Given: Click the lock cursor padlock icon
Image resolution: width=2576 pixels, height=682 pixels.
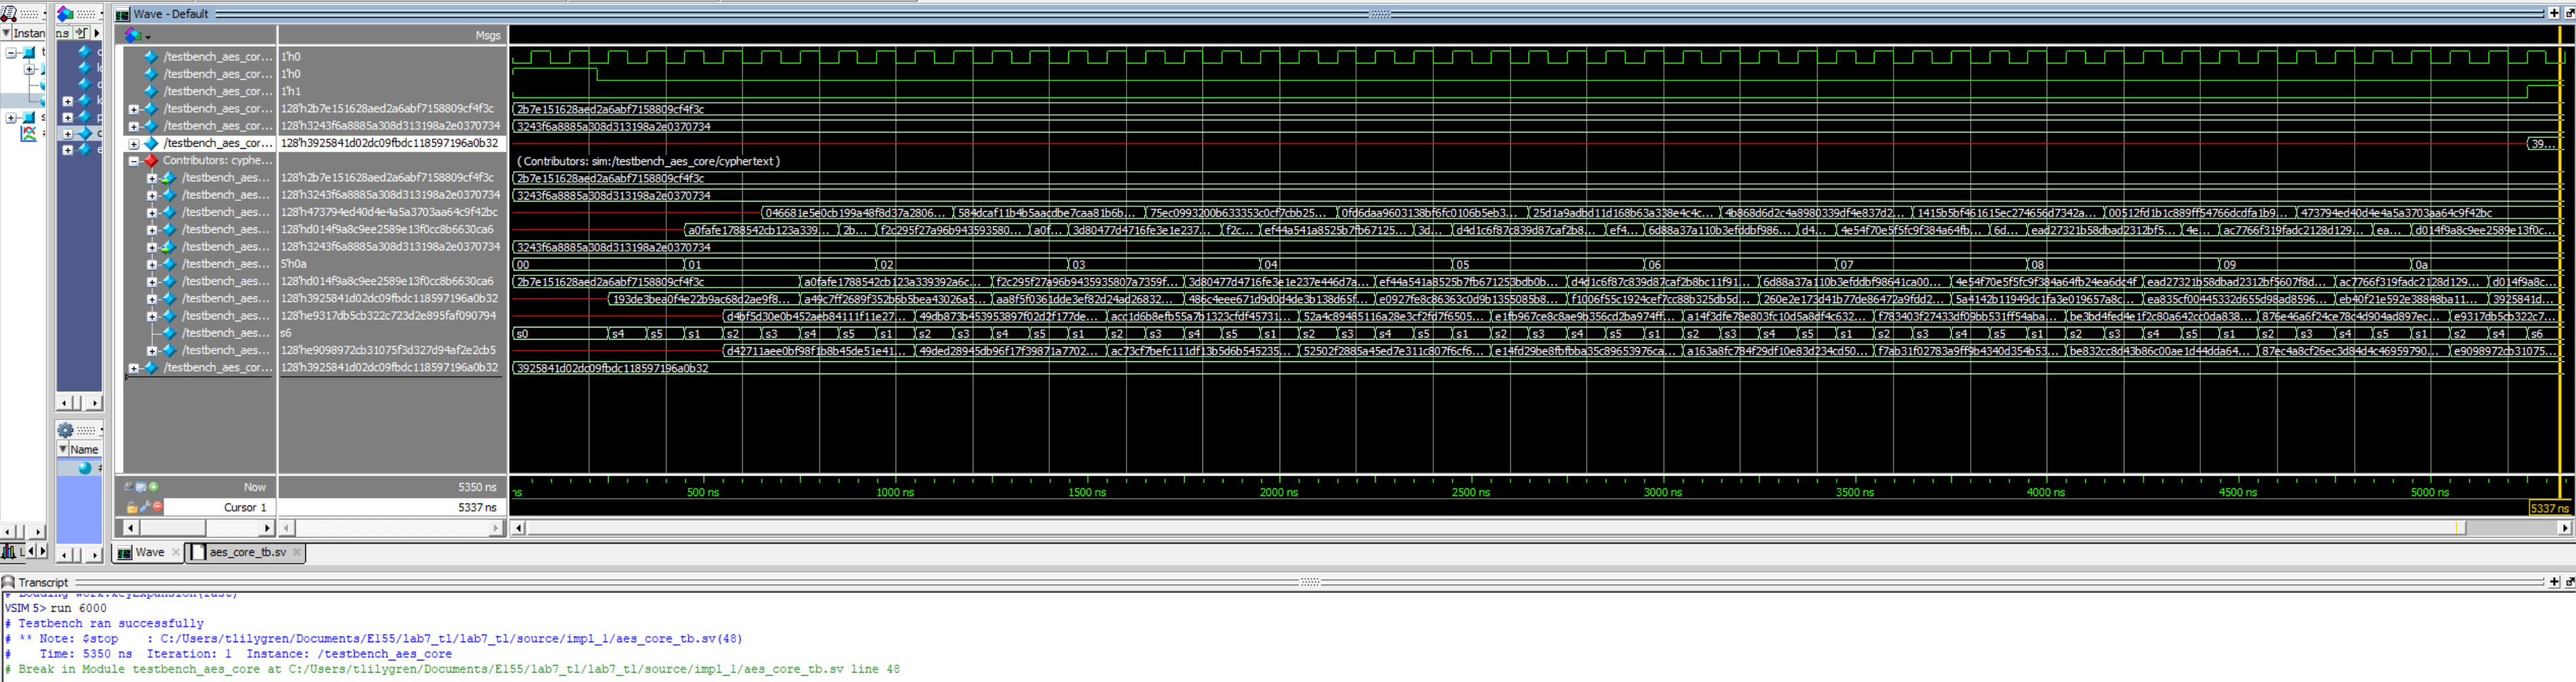Looking at the screenshot, I should [131, 508].
